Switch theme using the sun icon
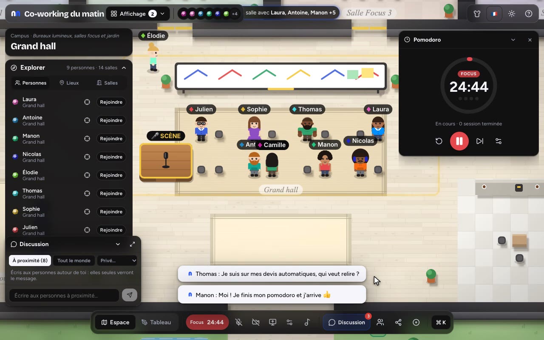Viewport: 544px width, 340px height. tap(512, 14)
